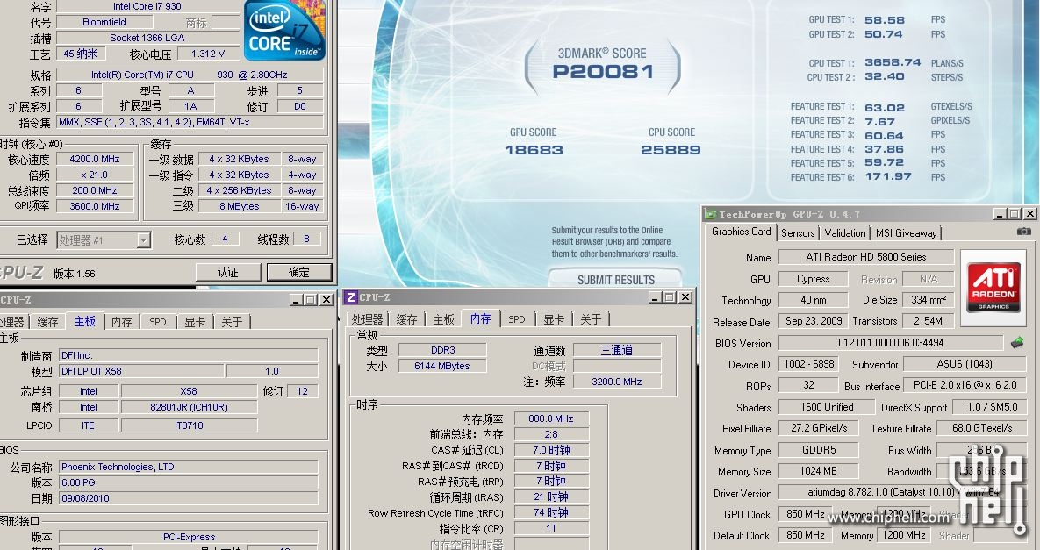
Task: Click the BIOS vendor field Phoenix Technologies, LTD
Action: (x=189, y=467)
